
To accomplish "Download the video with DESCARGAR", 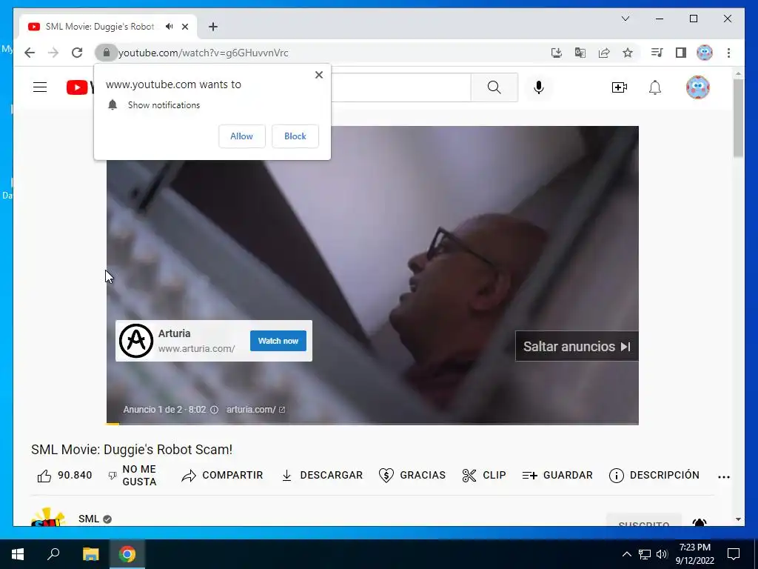I will coord(322,476).
